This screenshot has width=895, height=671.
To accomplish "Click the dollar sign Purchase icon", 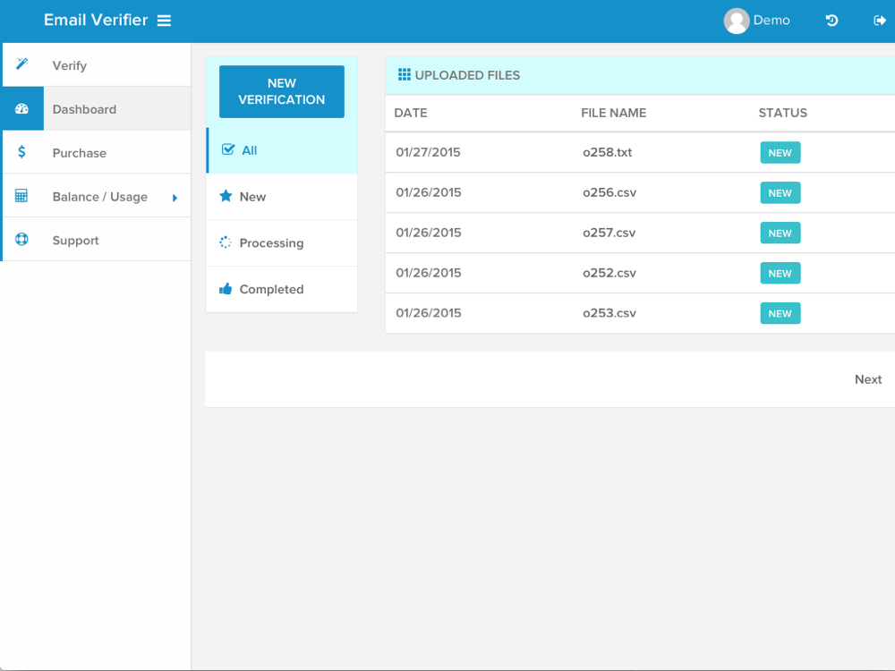I will click(x=21, y=152).
